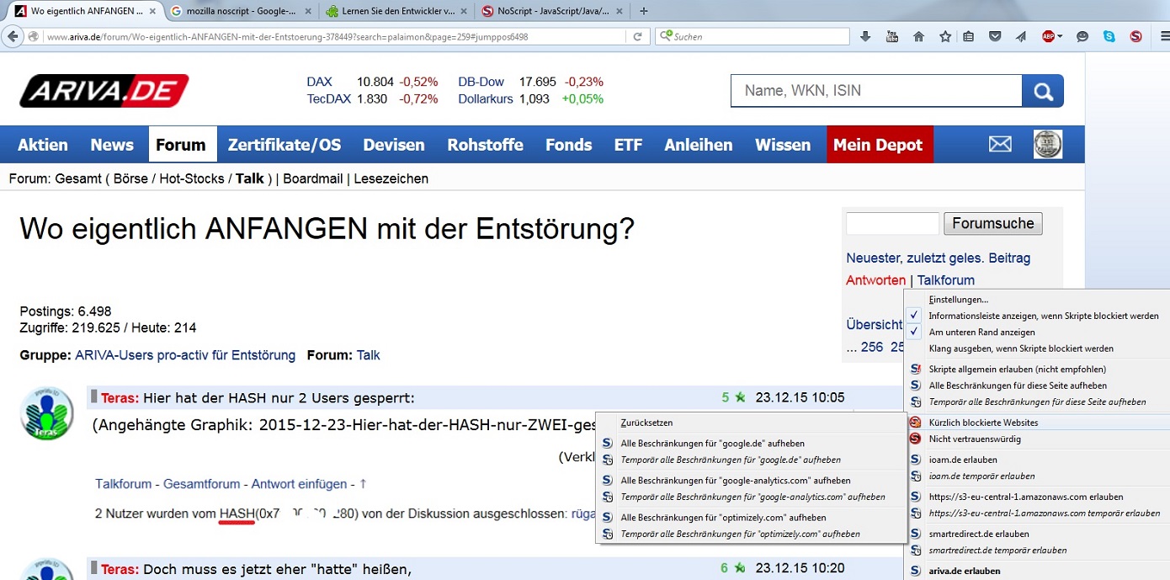Click the Skype toolbar icon
The height and width of the screenshot is (580, 1170).
1109,36
